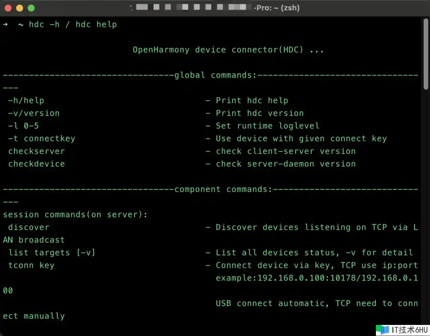The image size is (430, 336).
Task: Click the '-t connectkey' option text
Action: coord(42,139)
